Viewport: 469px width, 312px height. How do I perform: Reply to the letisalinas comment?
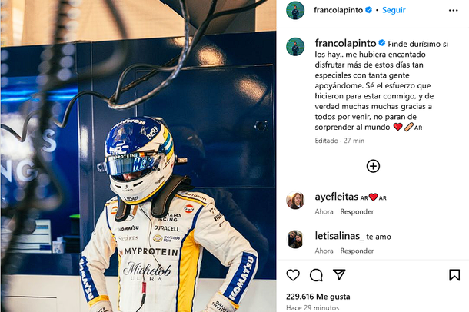(357, 251)
